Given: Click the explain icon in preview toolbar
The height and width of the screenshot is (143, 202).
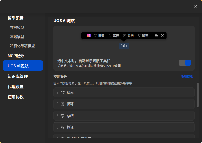Looking at the screenshot, I should click(x=110, y=35).
